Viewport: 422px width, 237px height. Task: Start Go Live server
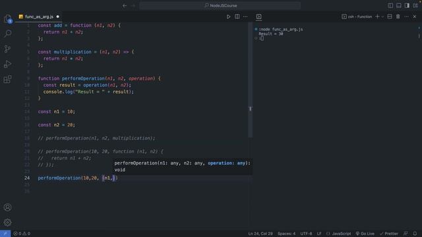pos(365,234)
